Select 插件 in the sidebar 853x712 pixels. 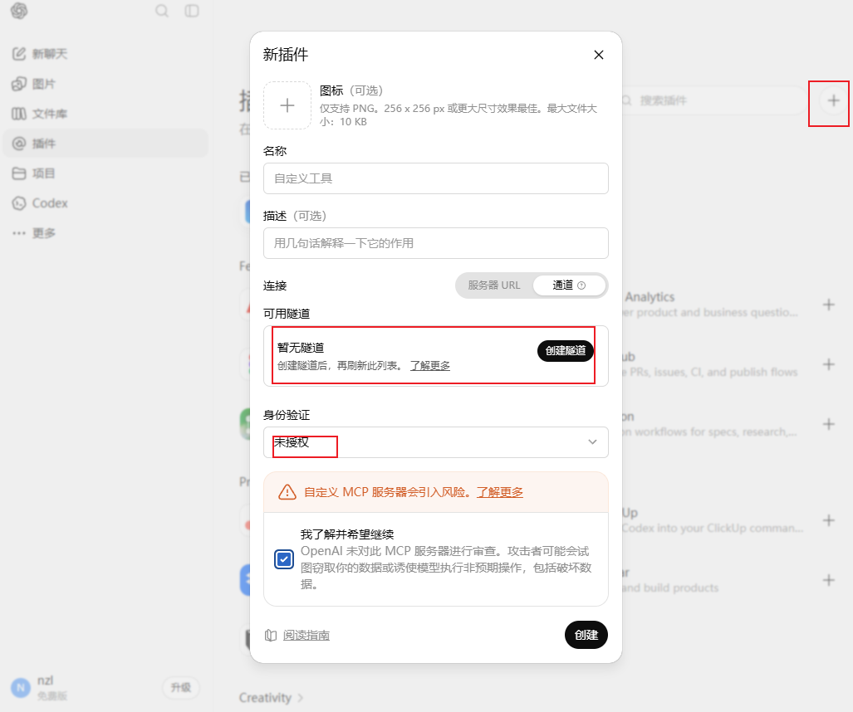coord(105,144)
